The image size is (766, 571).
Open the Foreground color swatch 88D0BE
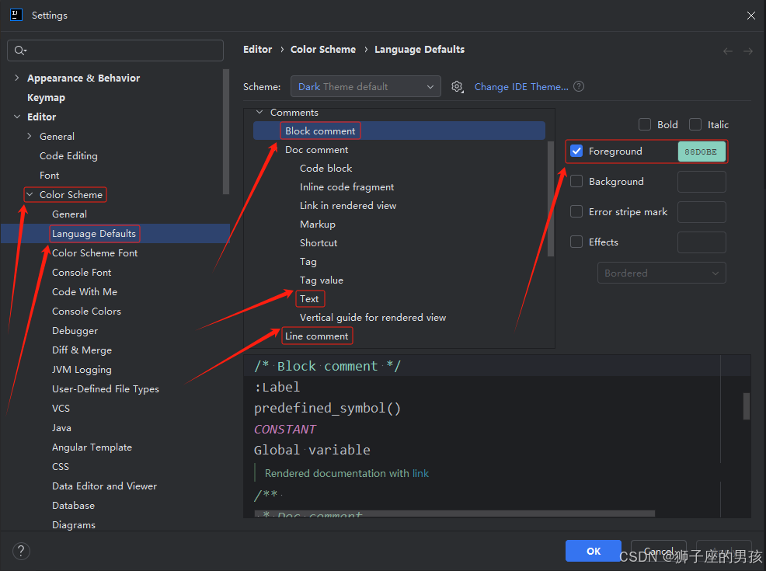coord(701,151)
